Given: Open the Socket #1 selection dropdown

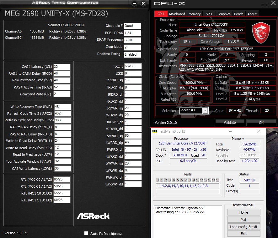Looking at the screenshot, I should pos(205,111).
